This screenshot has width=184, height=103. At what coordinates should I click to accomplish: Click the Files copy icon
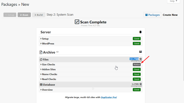(x=41, y=60)
